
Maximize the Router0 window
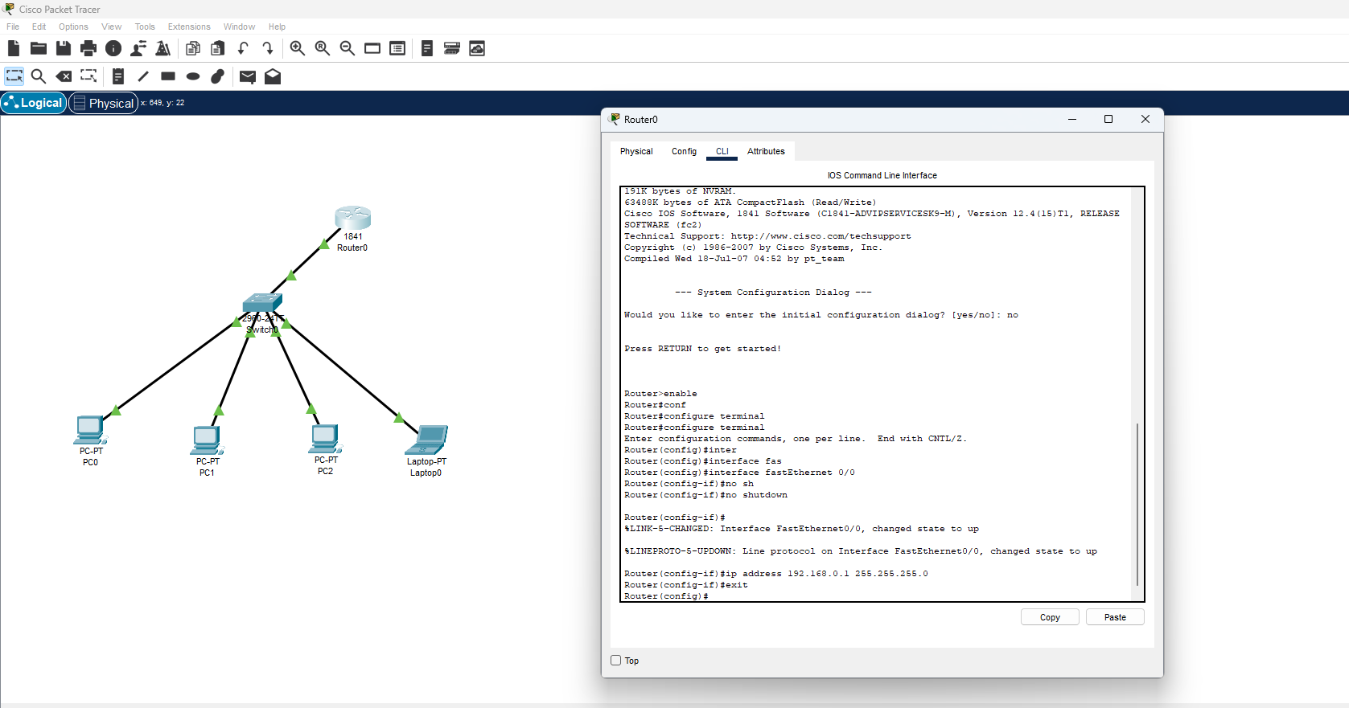(x=1108, y=119)
